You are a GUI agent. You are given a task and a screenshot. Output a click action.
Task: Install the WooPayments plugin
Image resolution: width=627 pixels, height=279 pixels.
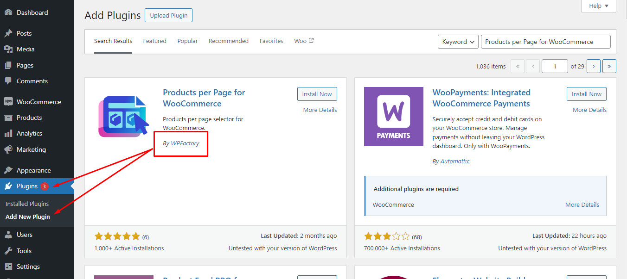pos(587,94)
